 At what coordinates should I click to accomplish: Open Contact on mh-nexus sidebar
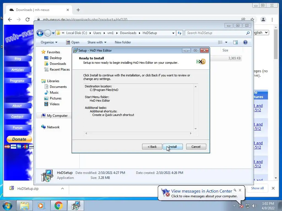pyautogui.click(x=17, y=116)
